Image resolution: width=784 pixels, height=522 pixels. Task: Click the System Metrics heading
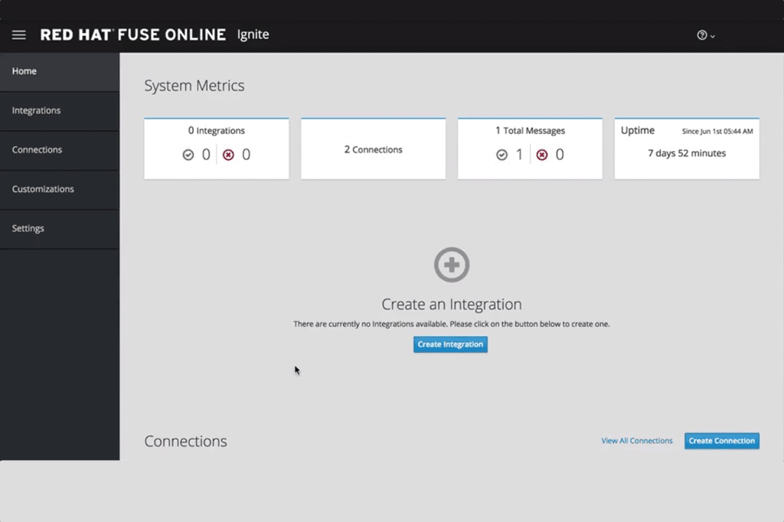pos(194,86)
